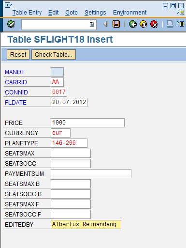Click the printer icon
186x248 pixels.
(x=170, y=24)
